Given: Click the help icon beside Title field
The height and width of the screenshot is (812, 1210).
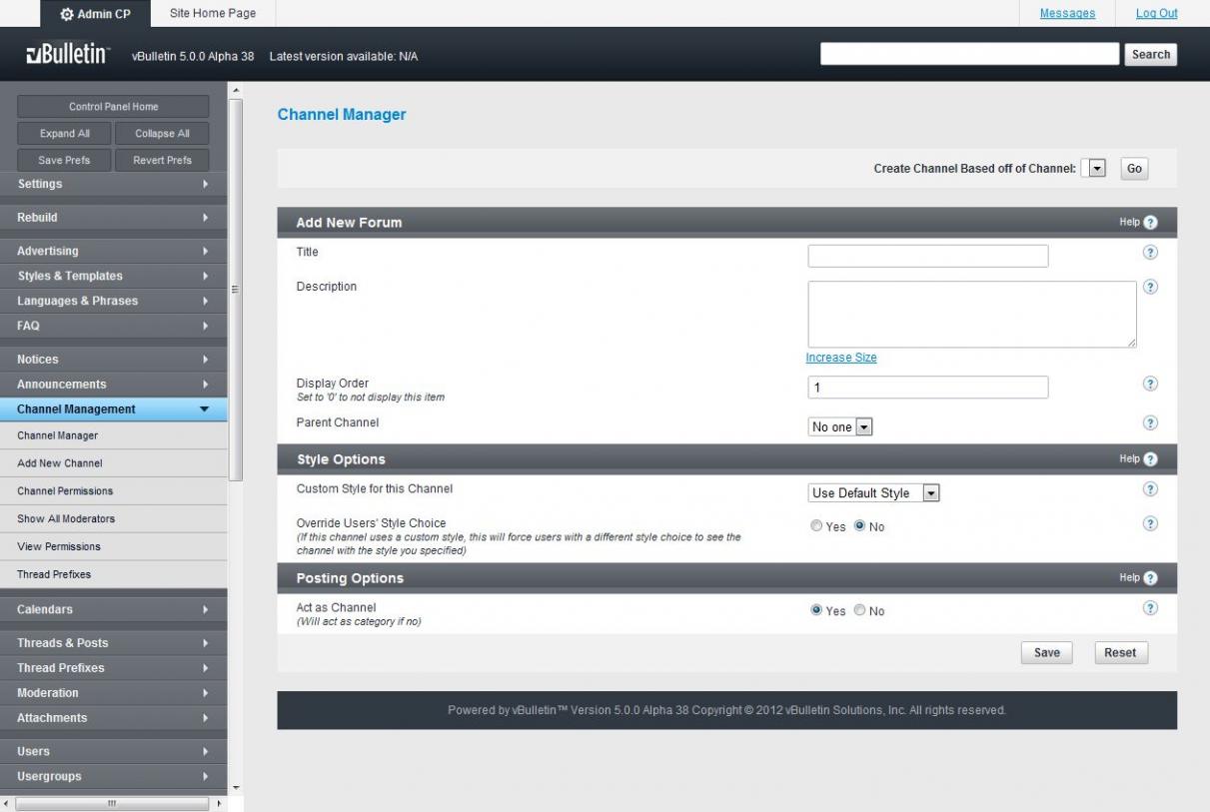Looking at the screenshot, I should pos(1149,254).
